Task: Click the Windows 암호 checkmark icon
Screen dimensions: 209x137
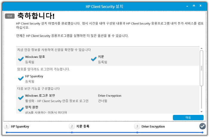Action: (21, 59)
